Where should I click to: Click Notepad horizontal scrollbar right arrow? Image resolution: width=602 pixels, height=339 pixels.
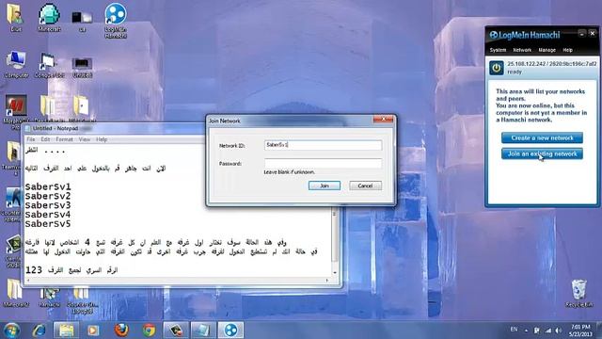tap(326, 281)
